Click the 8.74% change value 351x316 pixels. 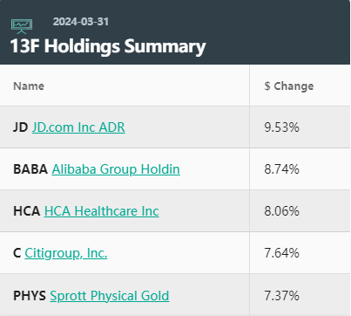[281, 169]
